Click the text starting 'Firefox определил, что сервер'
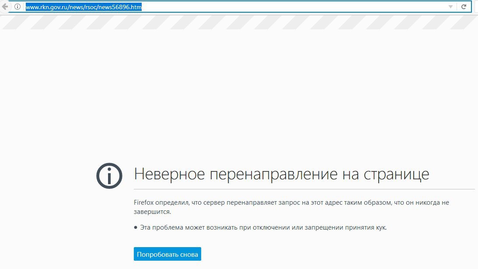The height and width of the screenshot is (269, 478). (x=291, y=207)
